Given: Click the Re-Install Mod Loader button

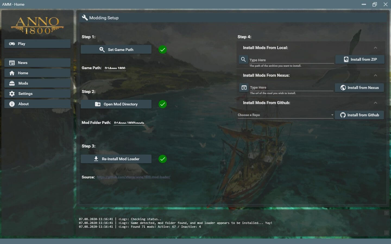Looking at the screenshot, I should click(x=116, y=159).
